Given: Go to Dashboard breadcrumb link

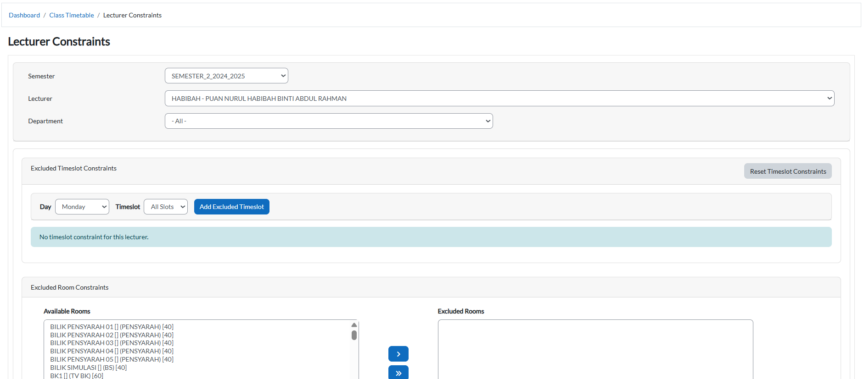Looking at the screenshot, I should [x=24, y=15].
